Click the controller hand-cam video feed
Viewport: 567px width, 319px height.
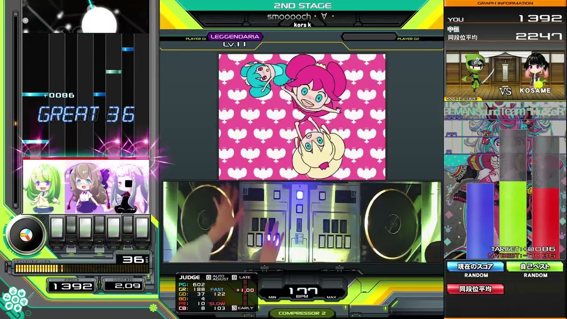(302, 222)
